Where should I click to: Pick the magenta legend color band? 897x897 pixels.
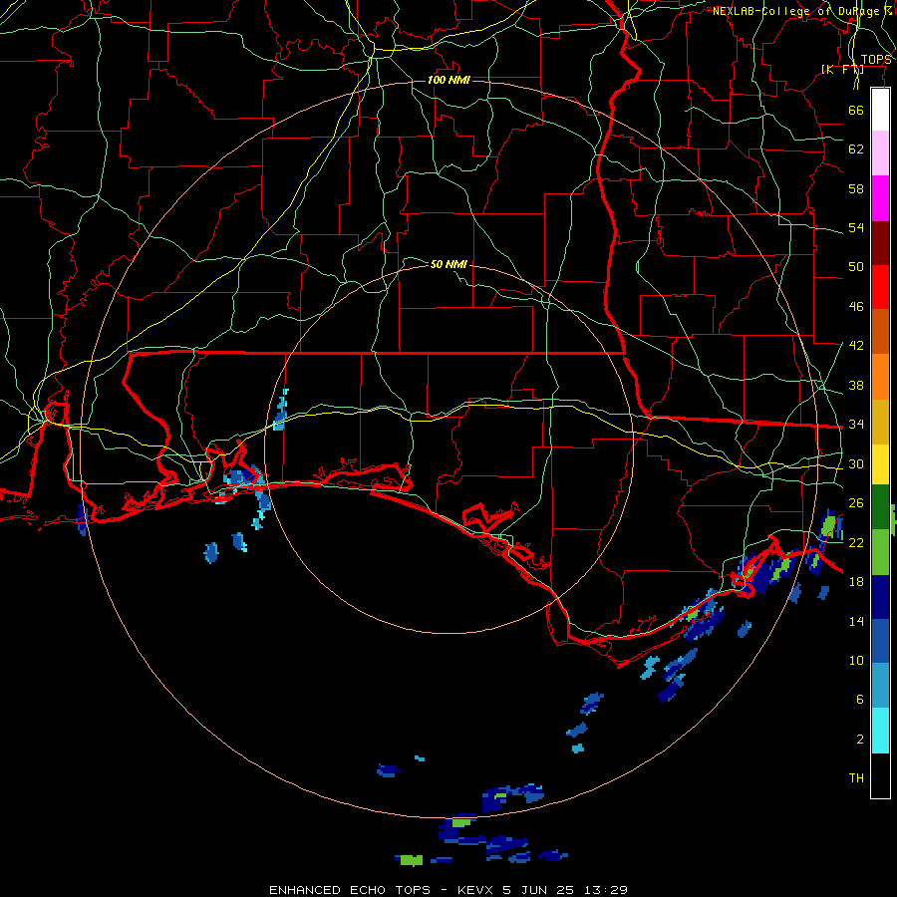pyautogui.click(x=880, y=198)
